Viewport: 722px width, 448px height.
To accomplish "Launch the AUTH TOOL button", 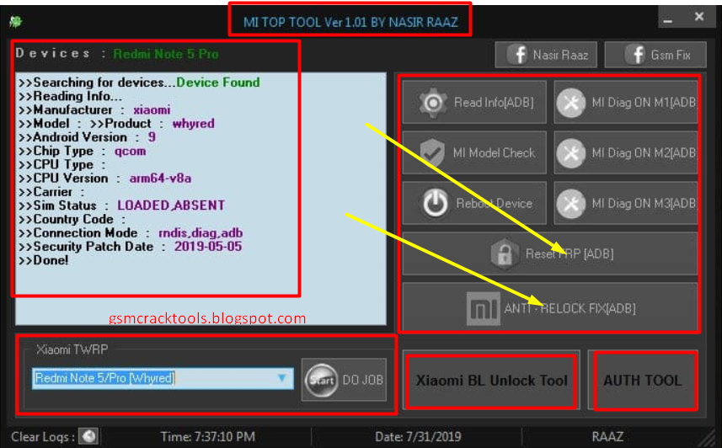I will [643, 381].
